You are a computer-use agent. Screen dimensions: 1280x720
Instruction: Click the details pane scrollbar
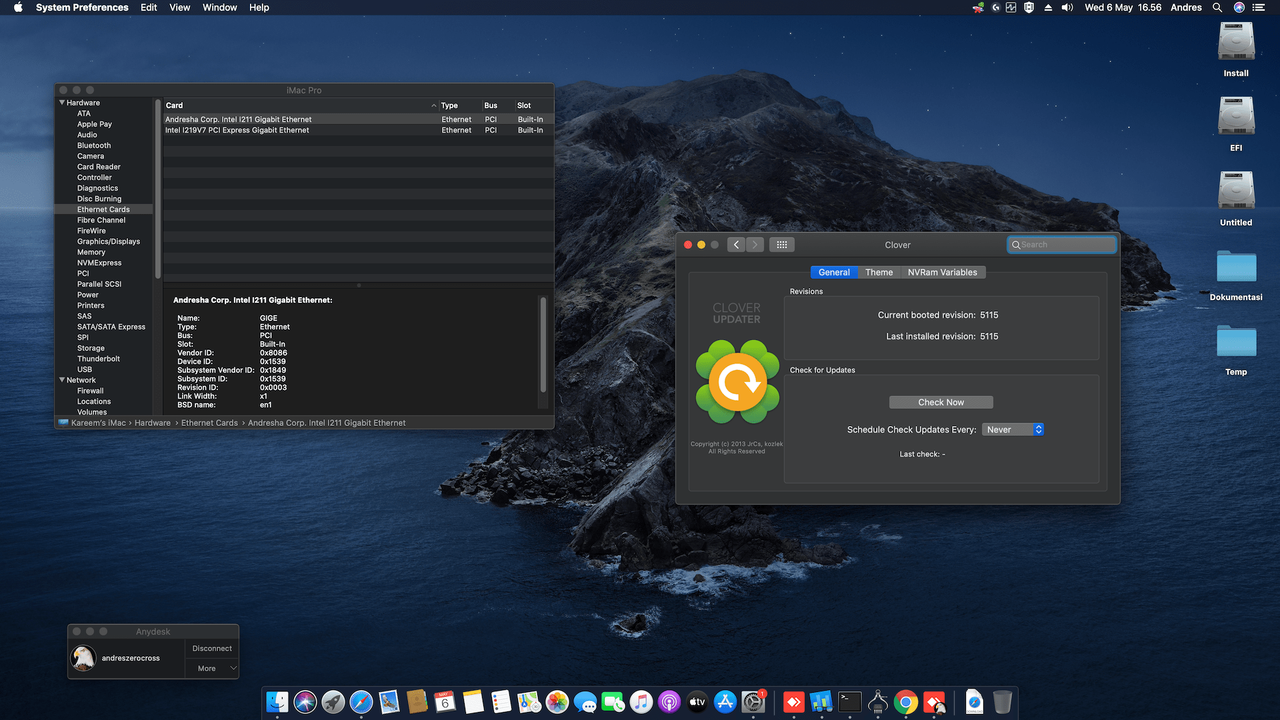[x=543, y=345]
